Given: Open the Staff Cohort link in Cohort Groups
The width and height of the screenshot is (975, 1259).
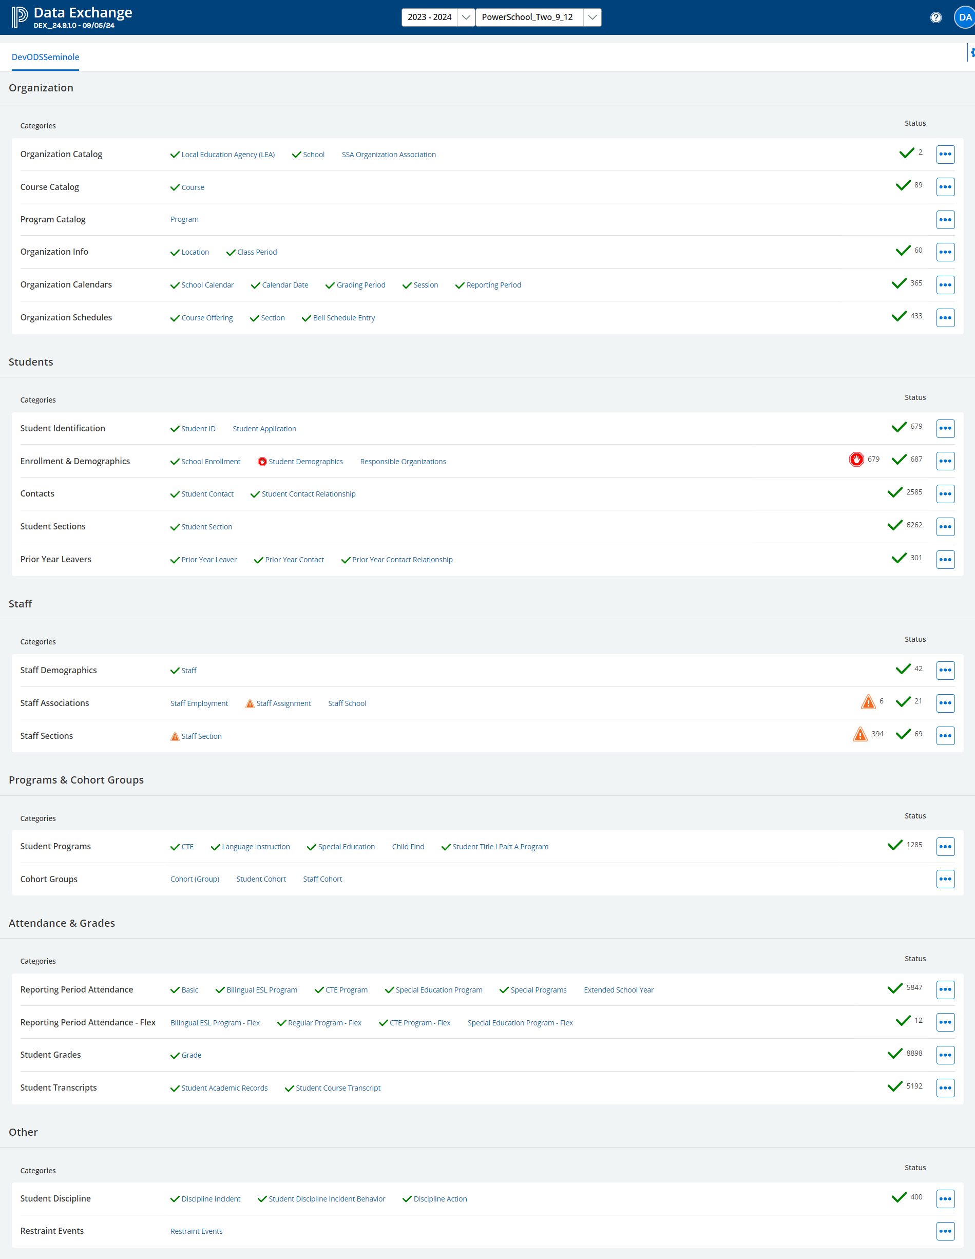Looking at the screenshot, I should [x=322, y=879].
